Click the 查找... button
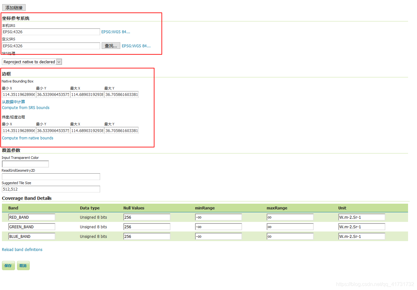 (x=111, y=46)
